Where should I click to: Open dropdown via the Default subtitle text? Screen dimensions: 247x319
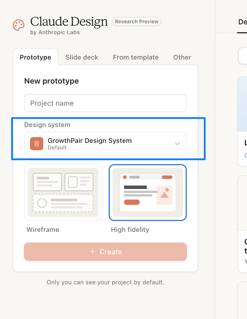pyautogui.click(x=57, y=148)
